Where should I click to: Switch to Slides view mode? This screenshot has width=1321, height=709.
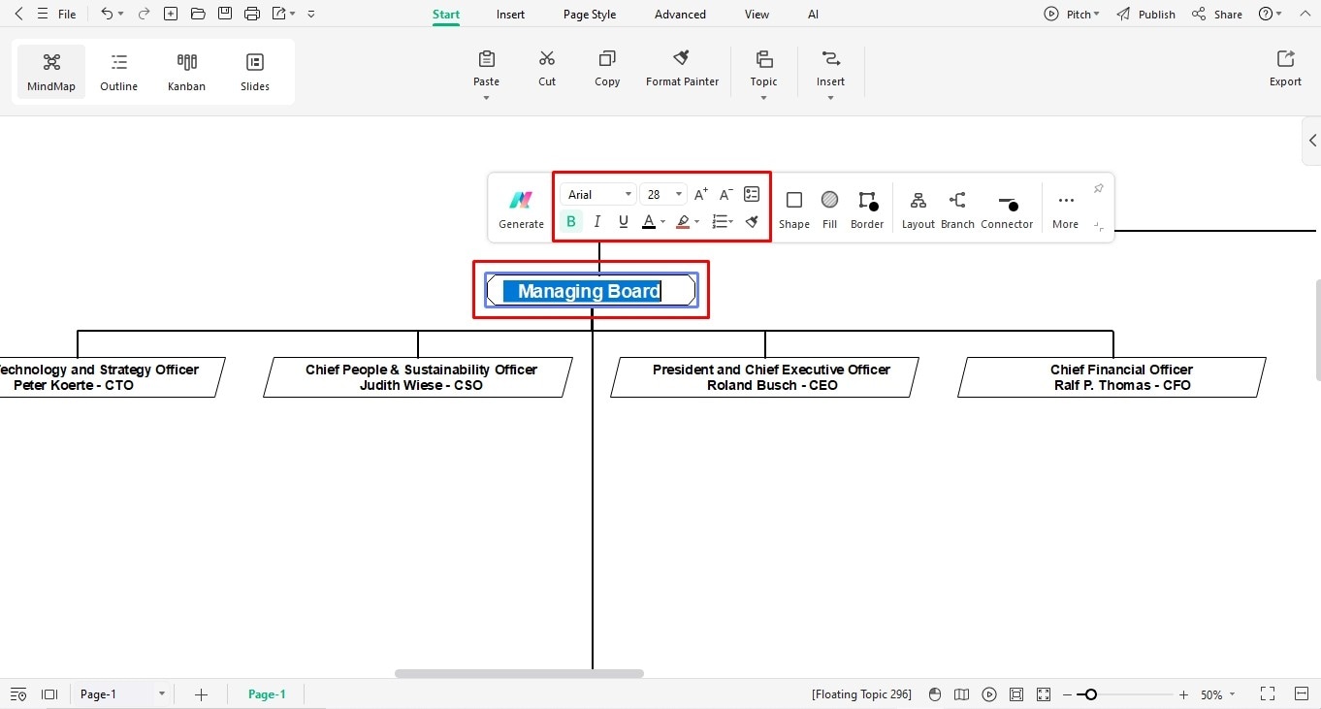click(x=255, y=72)
